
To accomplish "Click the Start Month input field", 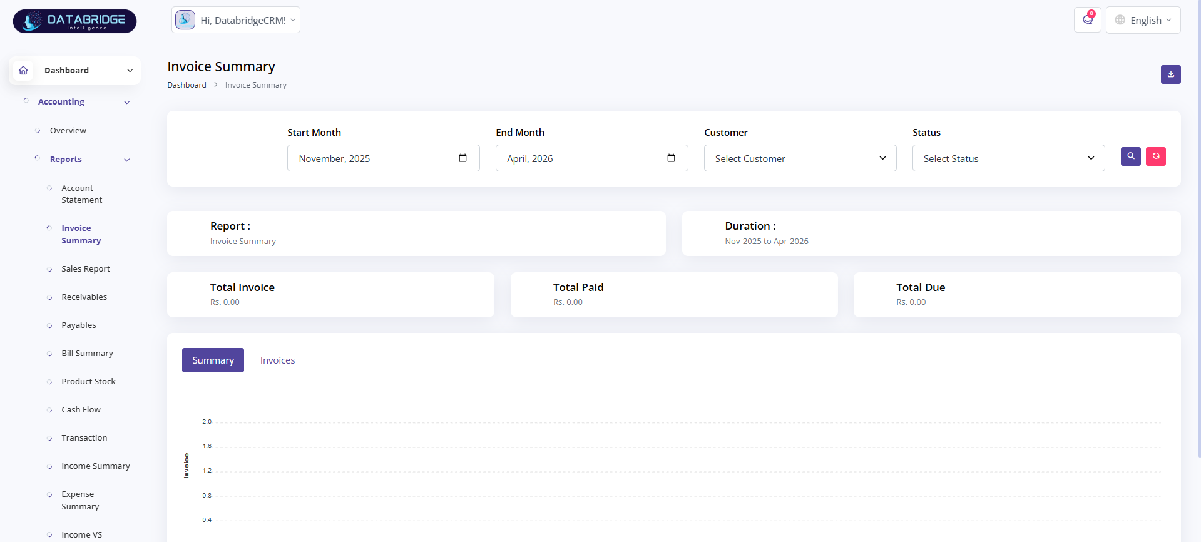I will [383, 158].
